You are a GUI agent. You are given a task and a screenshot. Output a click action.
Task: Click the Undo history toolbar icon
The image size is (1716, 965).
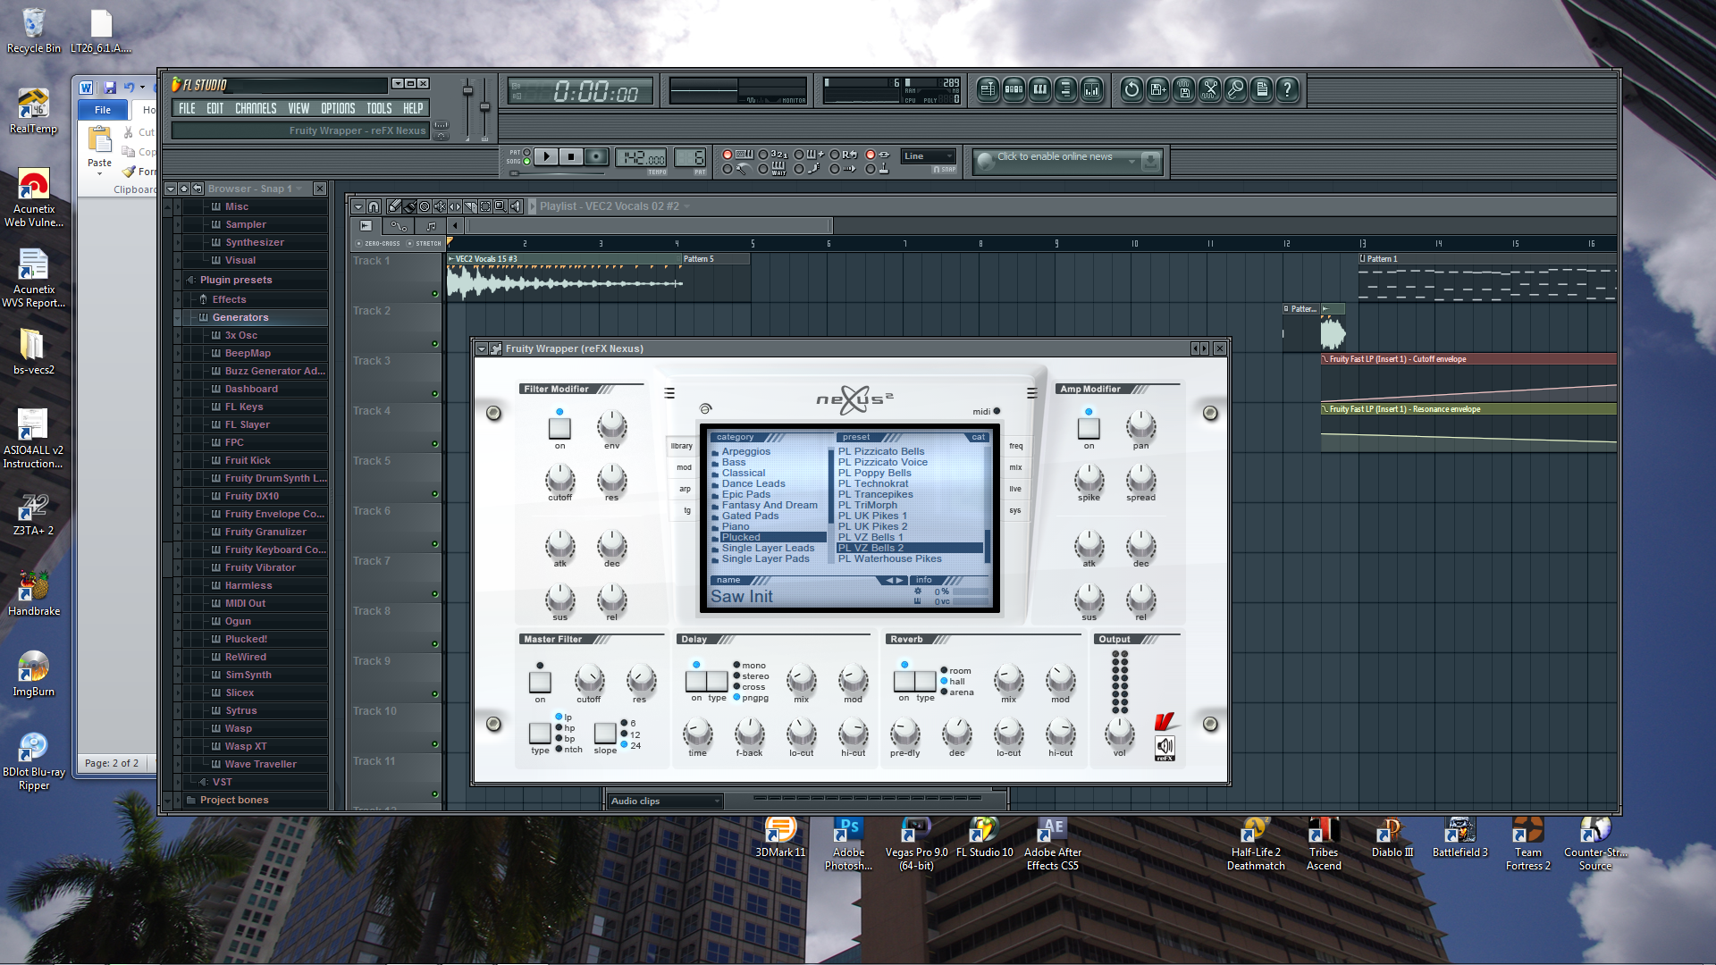[1131, 89]
